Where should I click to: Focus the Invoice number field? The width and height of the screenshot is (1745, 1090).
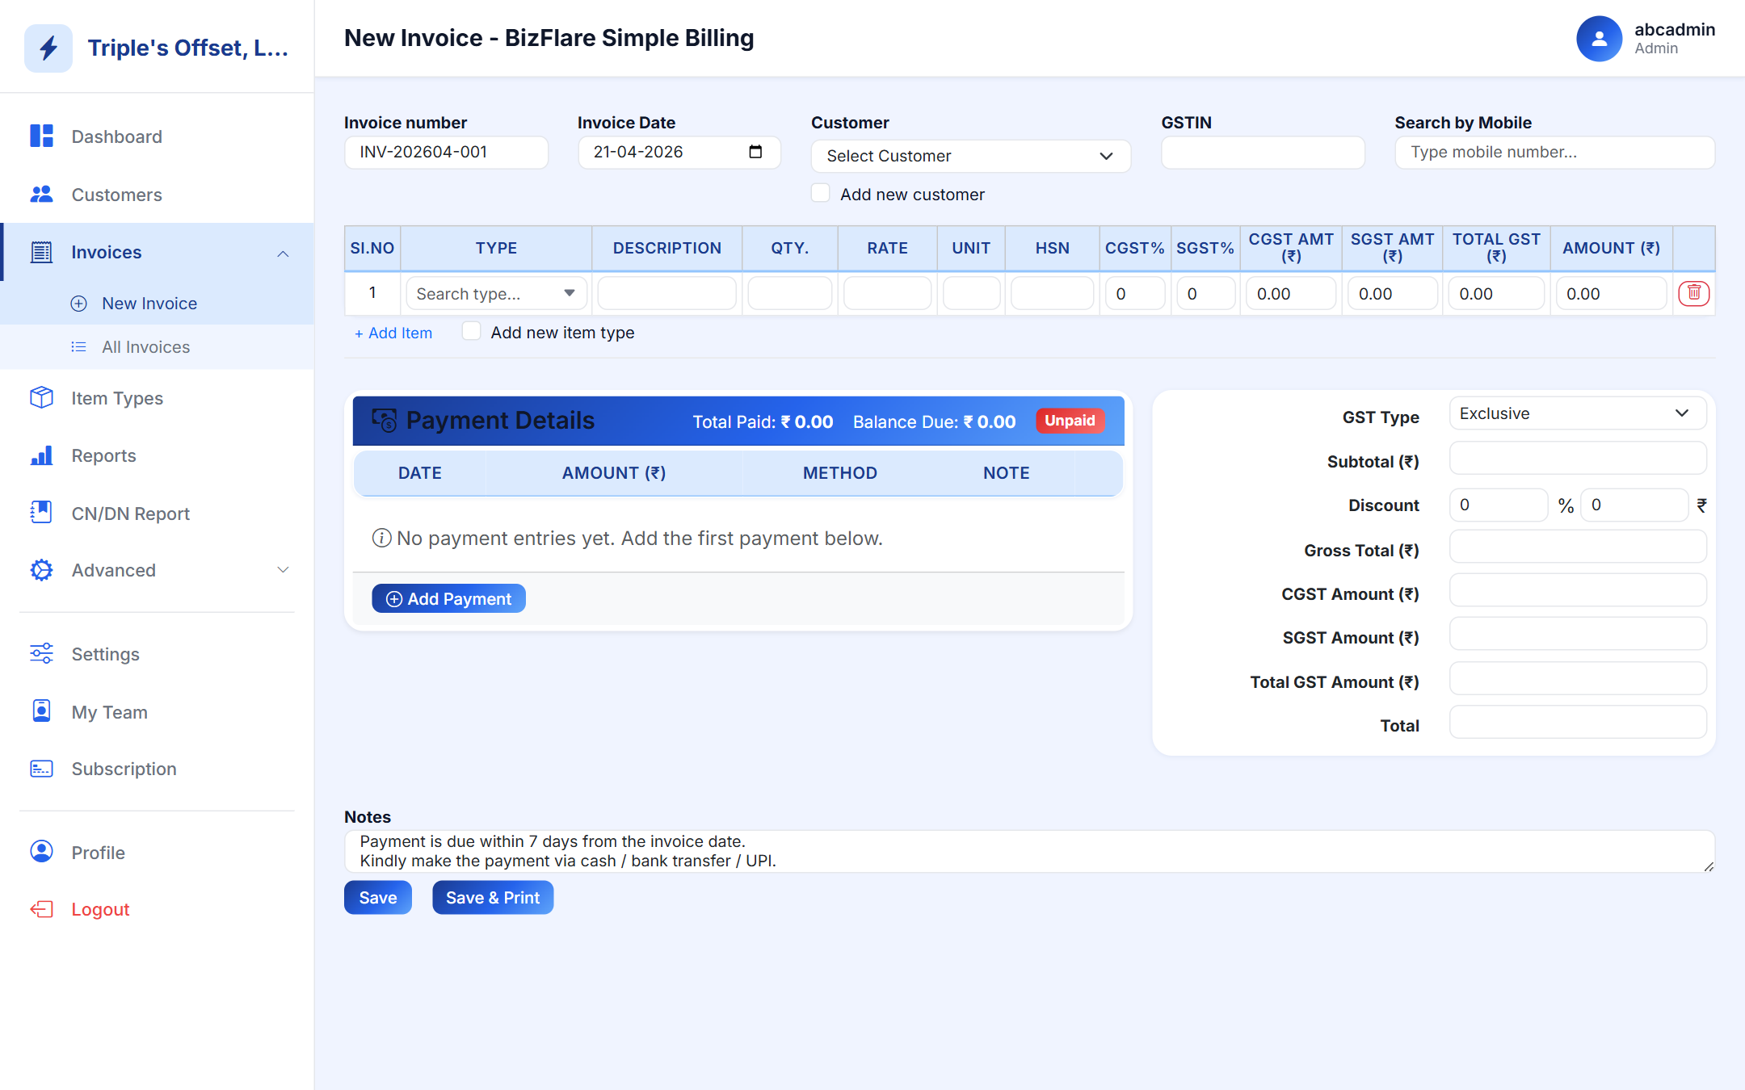446,152
